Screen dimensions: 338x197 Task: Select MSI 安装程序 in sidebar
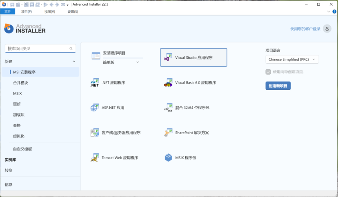point(40,72)
